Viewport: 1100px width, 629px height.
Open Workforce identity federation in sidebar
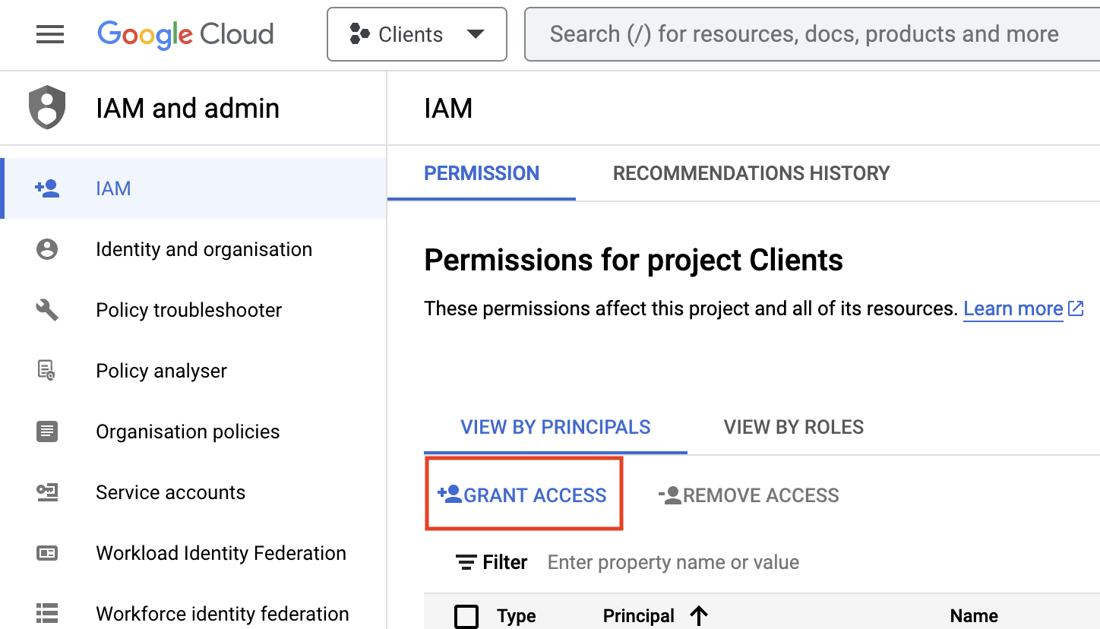(193, 614)
